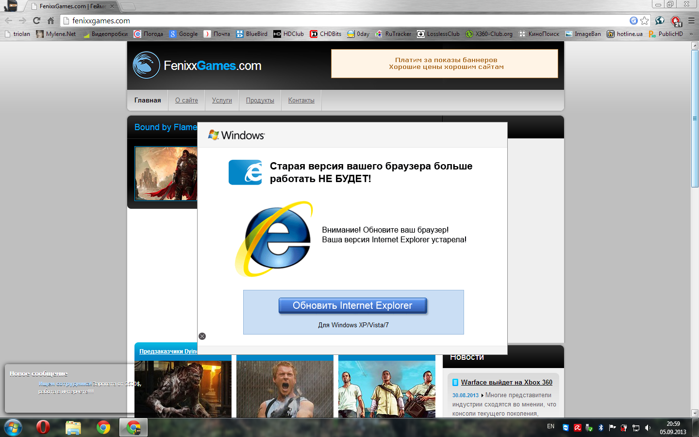
Task: Open TeamViewer tray icon
Action: click(x=566, y=428)
